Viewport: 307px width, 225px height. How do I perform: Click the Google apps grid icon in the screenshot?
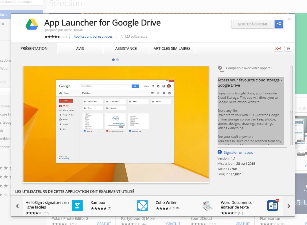(153, 86)
